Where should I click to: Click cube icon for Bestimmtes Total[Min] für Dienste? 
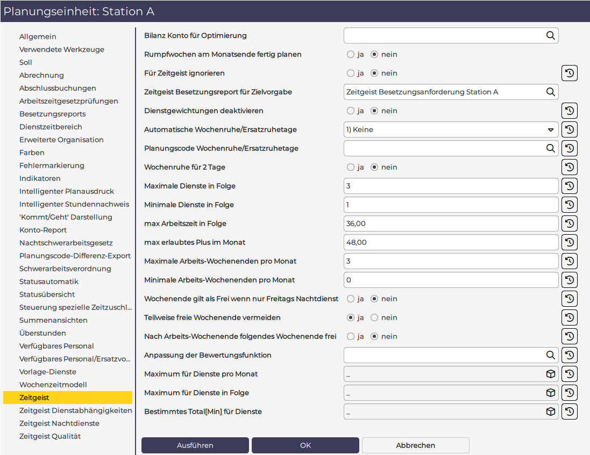(550, 411)
